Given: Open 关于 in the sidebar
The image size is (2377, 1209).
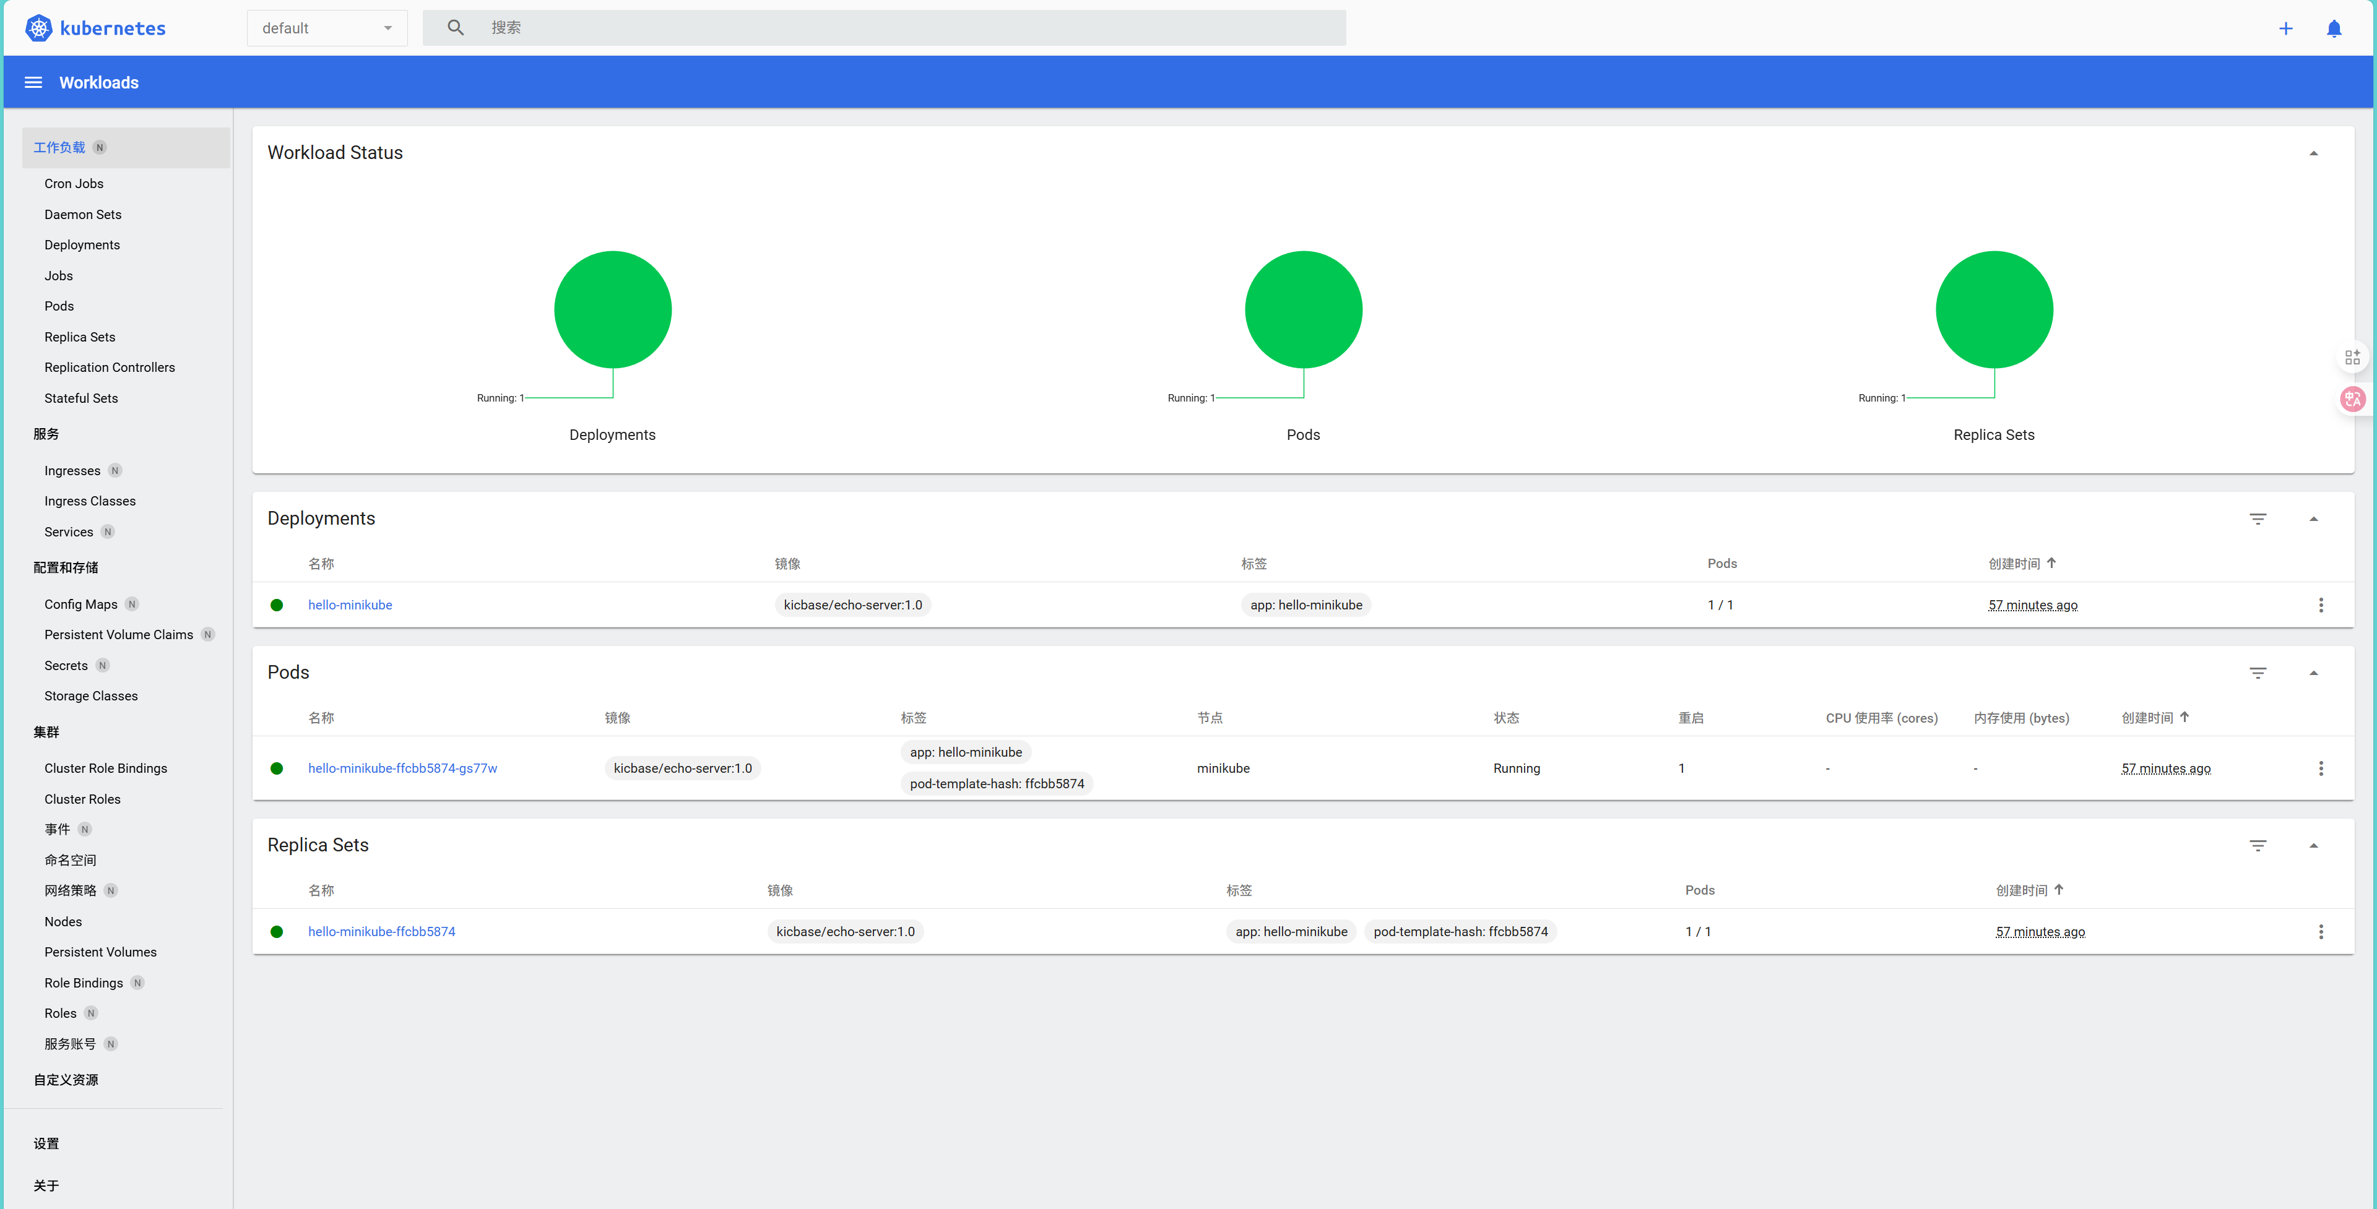Looking at the screenshot, I should pos(46,1186).
